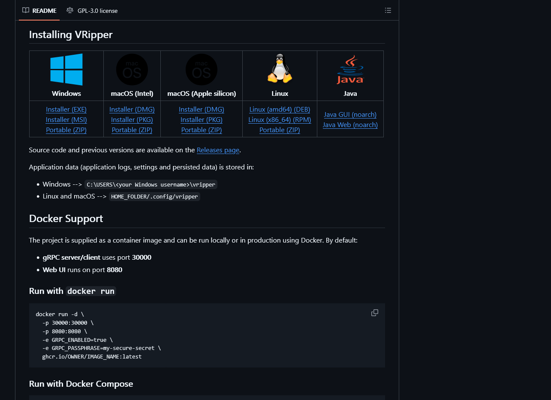Viewport: 551px width, 400px height.
Task: Open the Releases page link
Action: click(218, 150)
